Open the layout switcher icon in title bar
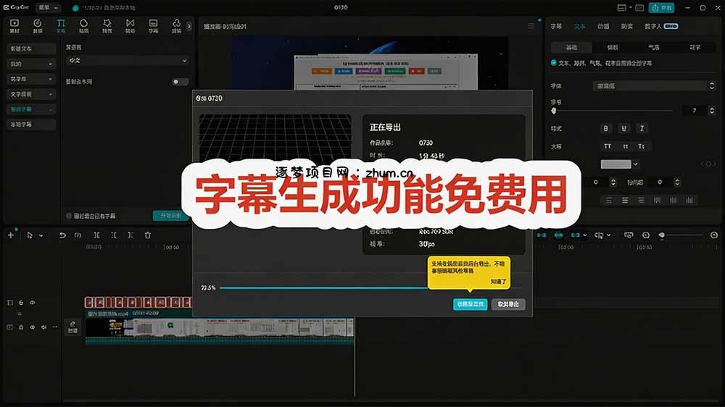This screenshot has width=725, height=407. click(x=623, y=8)
